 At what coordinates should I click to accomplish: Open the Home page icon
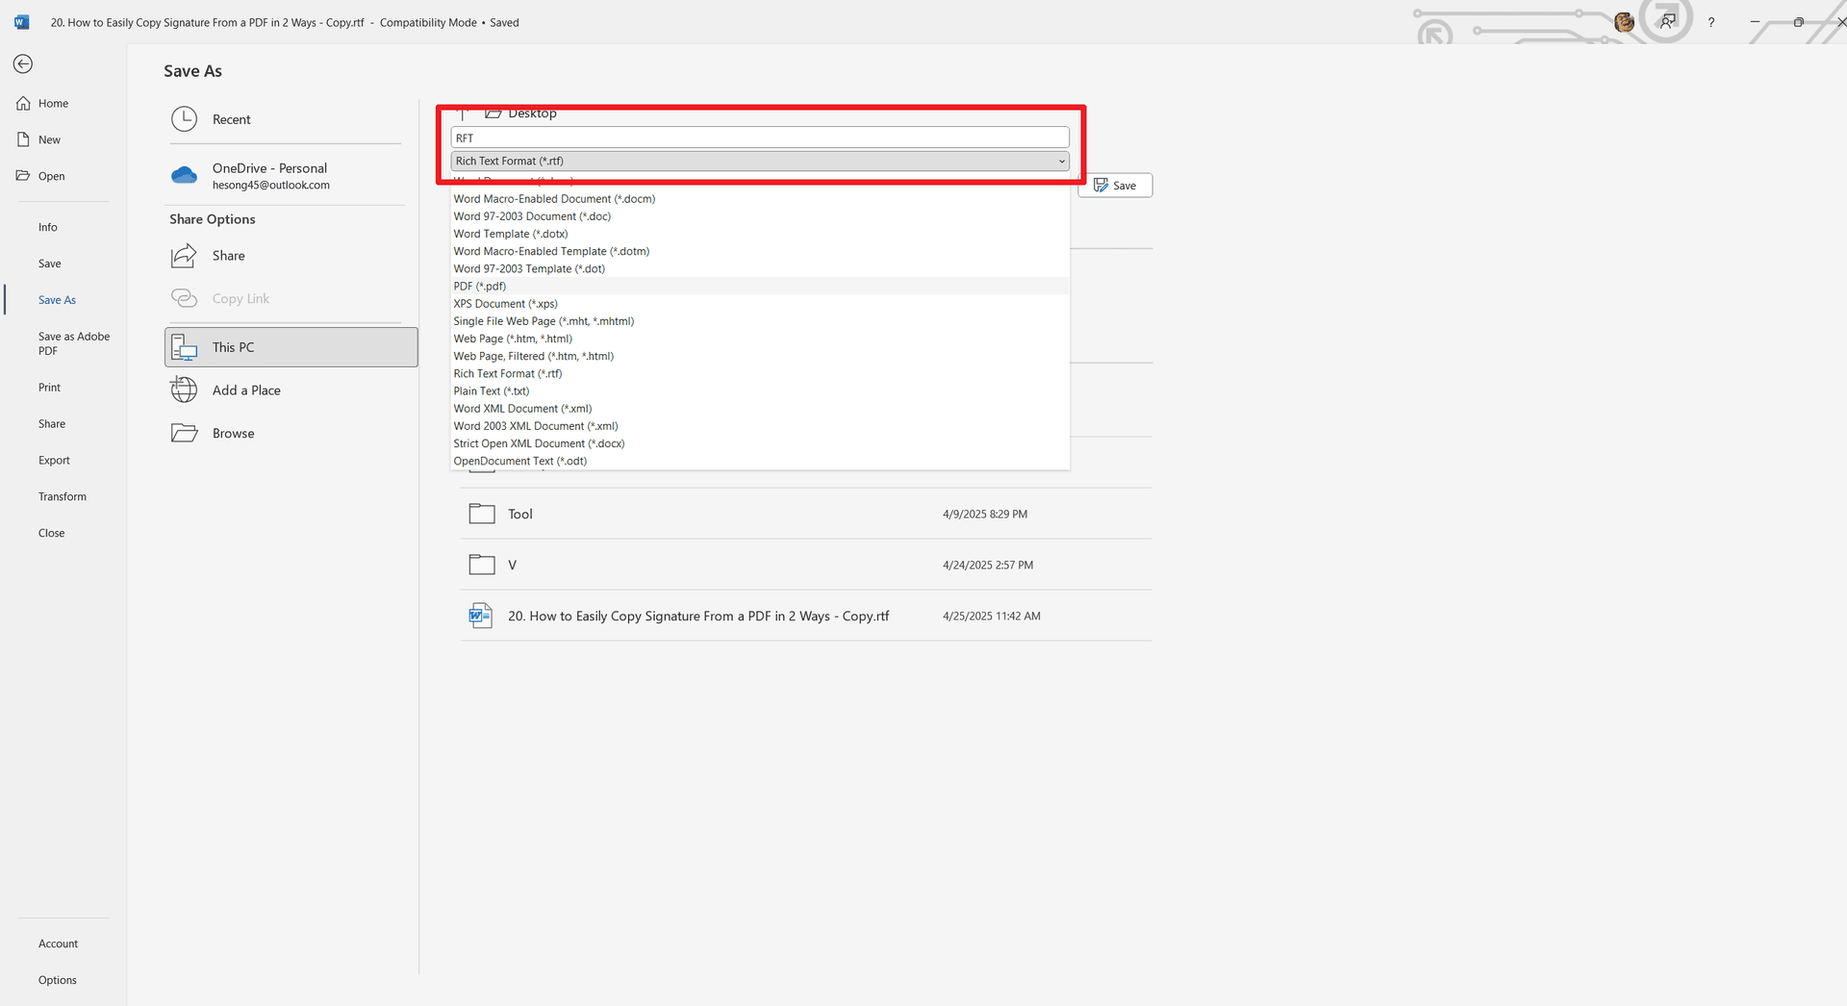(24, 104)
